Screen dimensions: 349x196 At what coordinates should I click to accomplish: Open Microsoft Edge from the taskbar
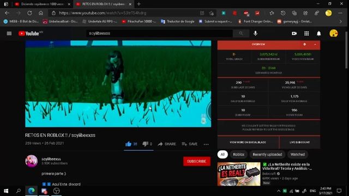point(31,191)
